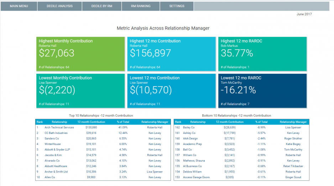Select the Highest 12 mo Contribution tile
Screen dimensions: 334x186
point(171,53)
